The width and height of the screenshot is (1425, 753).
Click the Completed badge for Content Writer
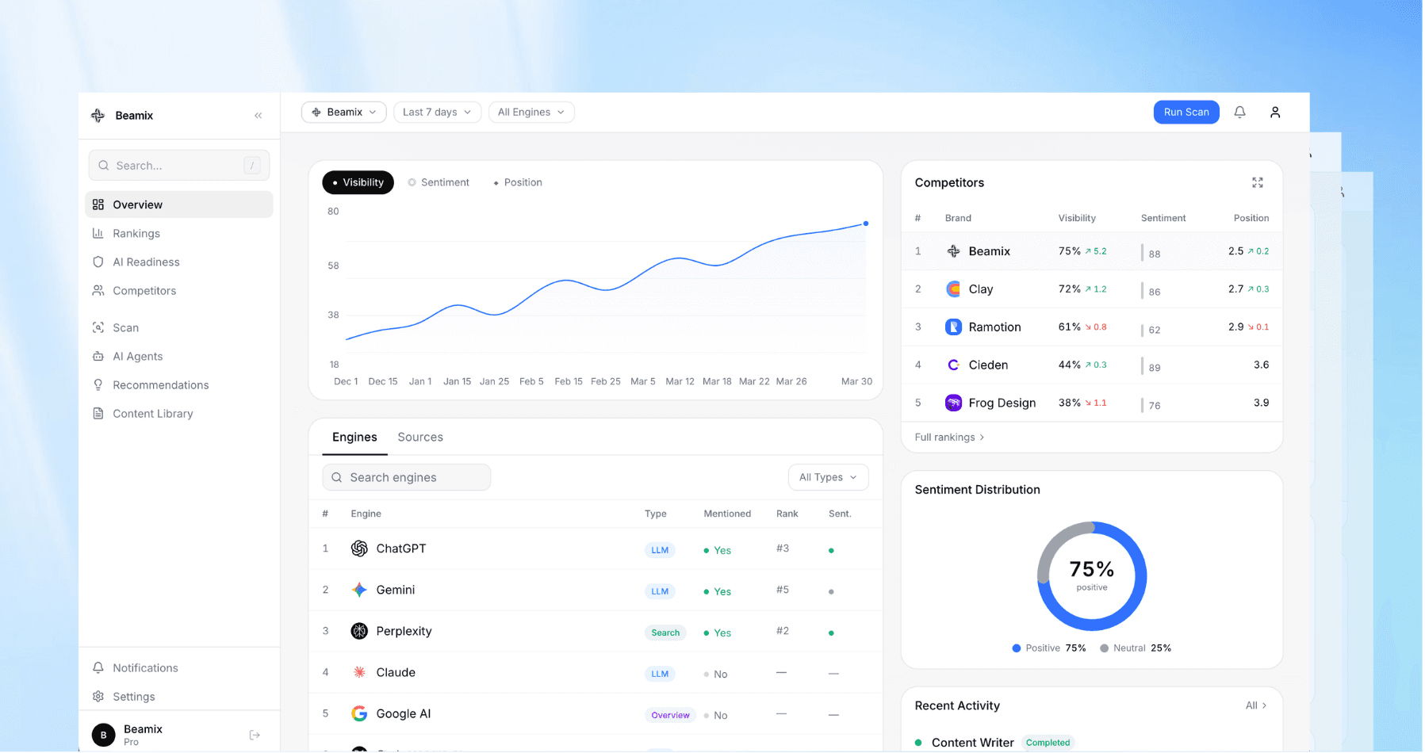point(1049,743)
